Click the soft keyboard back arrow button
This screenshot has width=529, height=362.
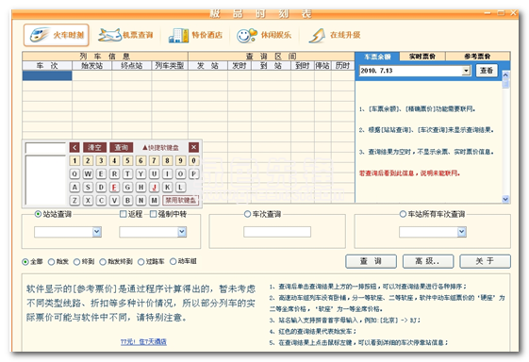pyautogui.click(x=74, y=147)
